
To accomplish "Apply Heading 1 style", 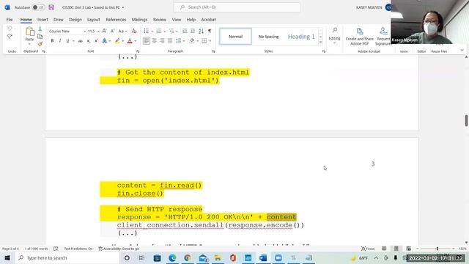I will click(301, 37).
